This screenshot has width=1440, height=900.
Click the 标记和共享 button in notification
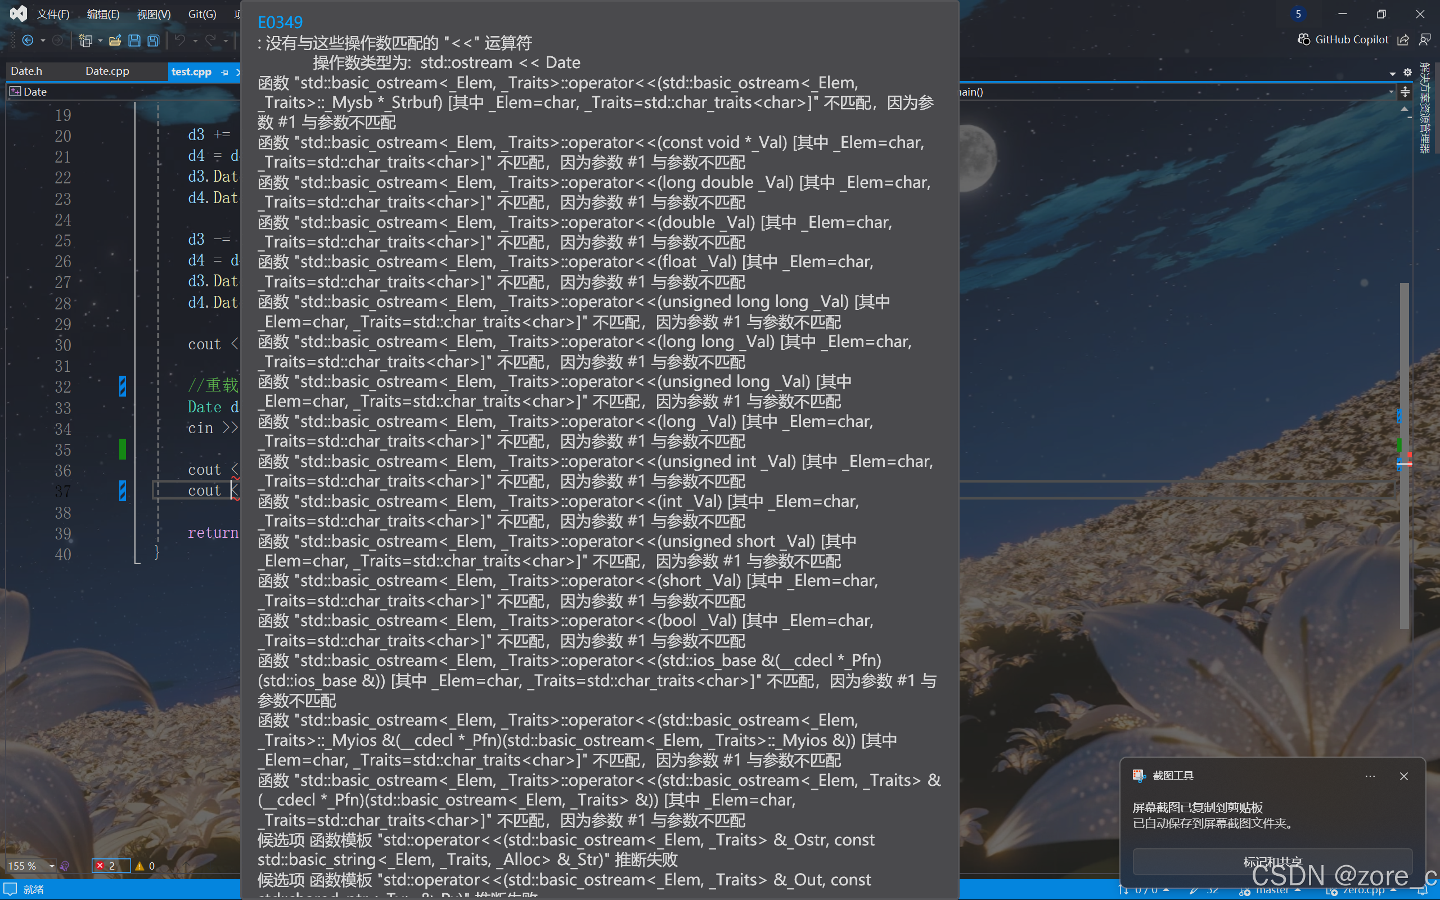[x=1272, y=861]
